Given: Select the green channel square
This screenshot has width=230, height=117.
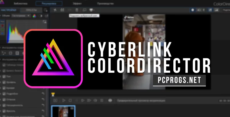Looking at the screenshot, I should pyautogui.click(x=2, y=30).
